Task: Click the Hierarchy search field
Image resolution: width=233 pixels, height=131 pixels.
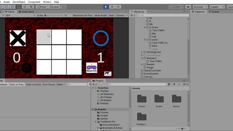Action: (163, 15)
